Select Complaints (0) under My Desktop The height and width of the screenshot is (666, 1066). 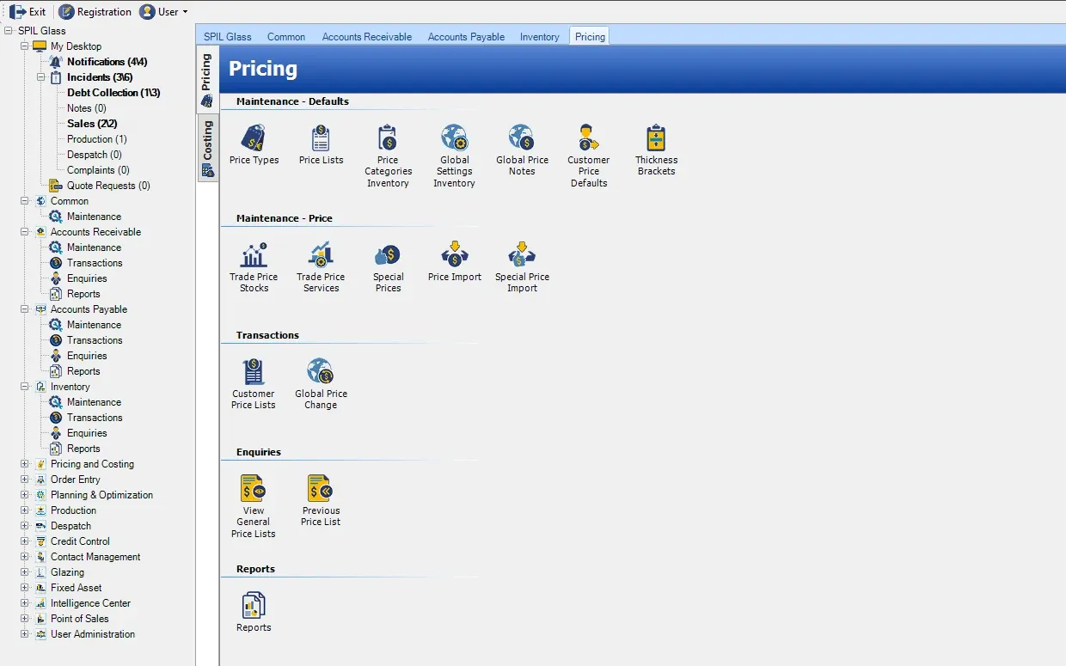pyautogui.click(x=98, y=170)
